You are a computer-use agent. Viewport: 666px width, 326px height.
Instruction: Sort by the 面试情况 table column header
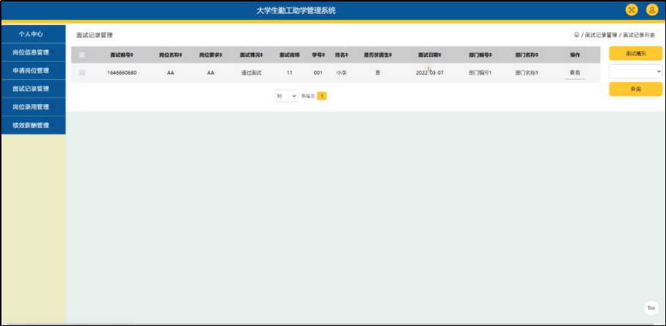(251, 55)
